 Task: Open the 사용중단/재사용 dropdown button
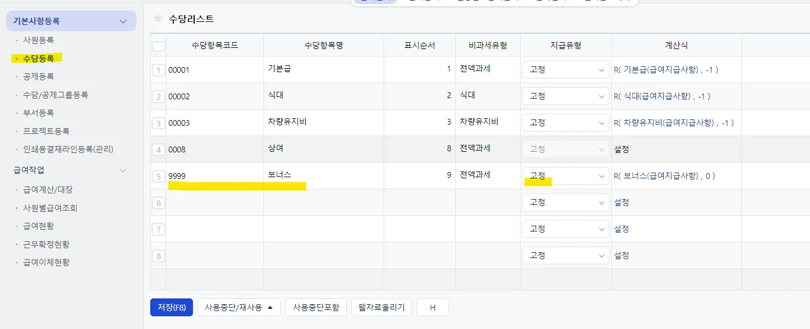tap(239, 308)
